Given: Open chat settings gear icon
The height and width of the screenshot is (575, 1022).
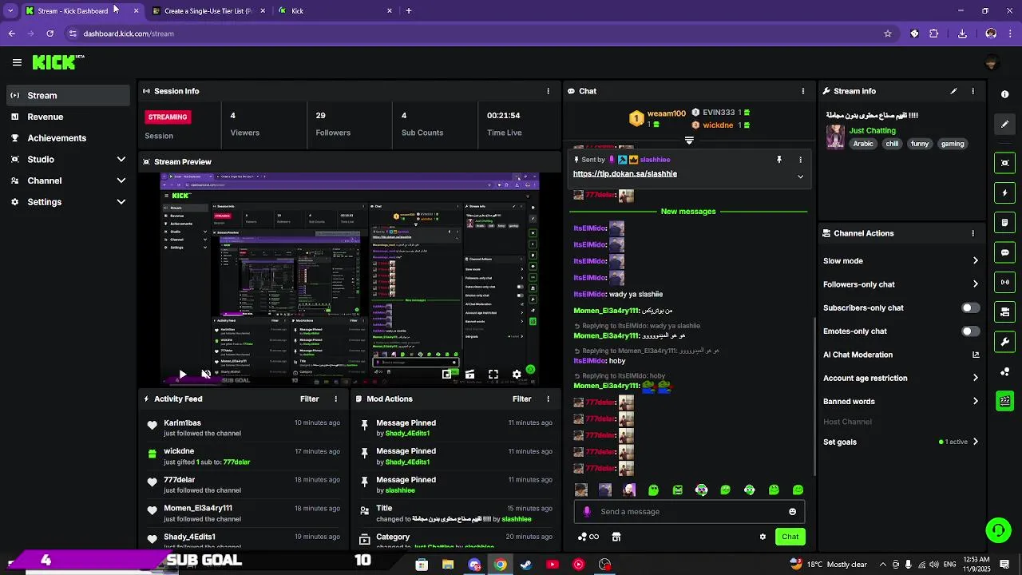Looking at the screenshot, I should (x=763, y=537).
